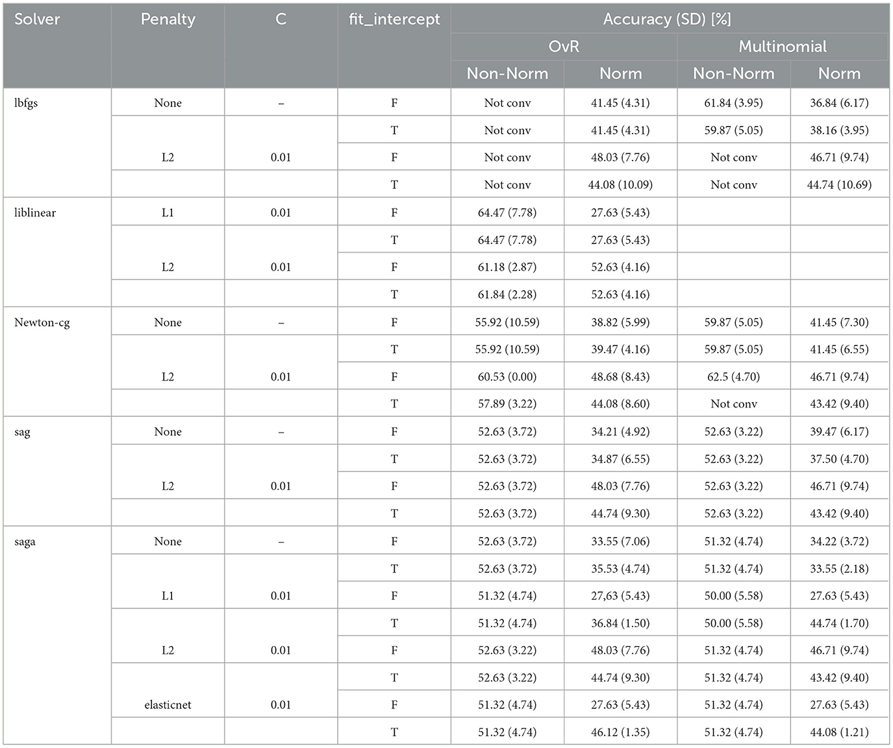This screenshot has width=893, height=748.
Task: Select the 44.74 (10.69) cell
Action: [839, 185]
